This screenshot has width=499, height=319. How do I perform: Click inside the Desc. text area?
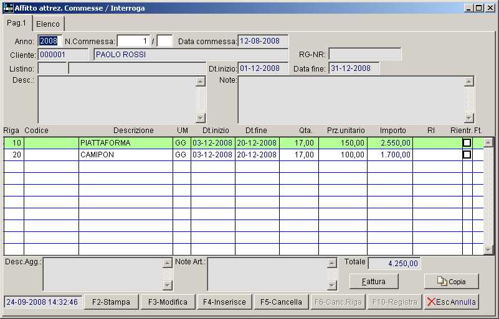point(116,99)
